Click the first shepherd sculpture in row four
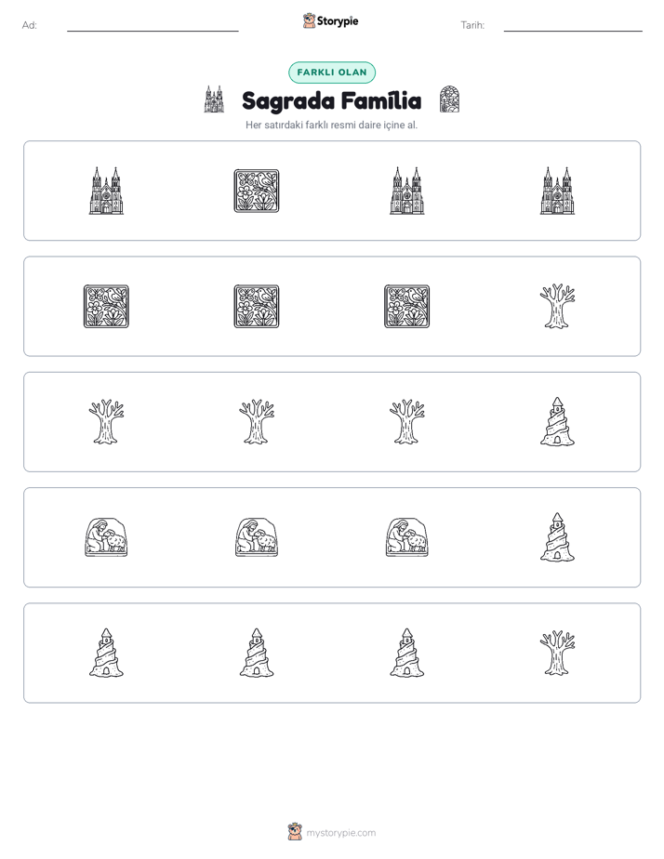The height and width of the screenshot is (859, 664). coord(106,537)
